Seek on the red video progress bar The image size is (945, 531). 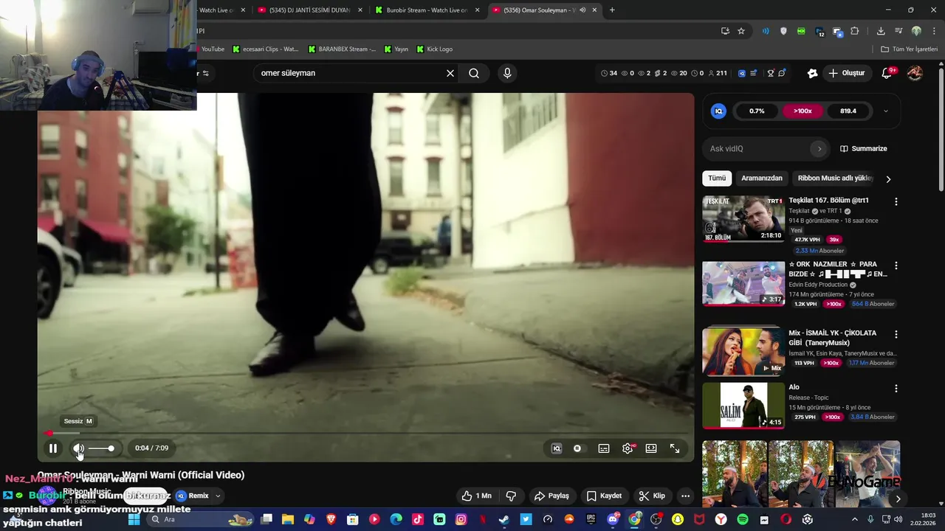tap(365, 433)
